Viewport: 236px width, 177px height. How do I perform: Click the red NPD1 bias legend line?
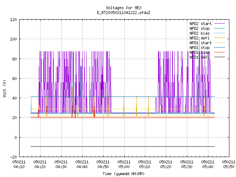pyautogui.click(x=220, y=52)
